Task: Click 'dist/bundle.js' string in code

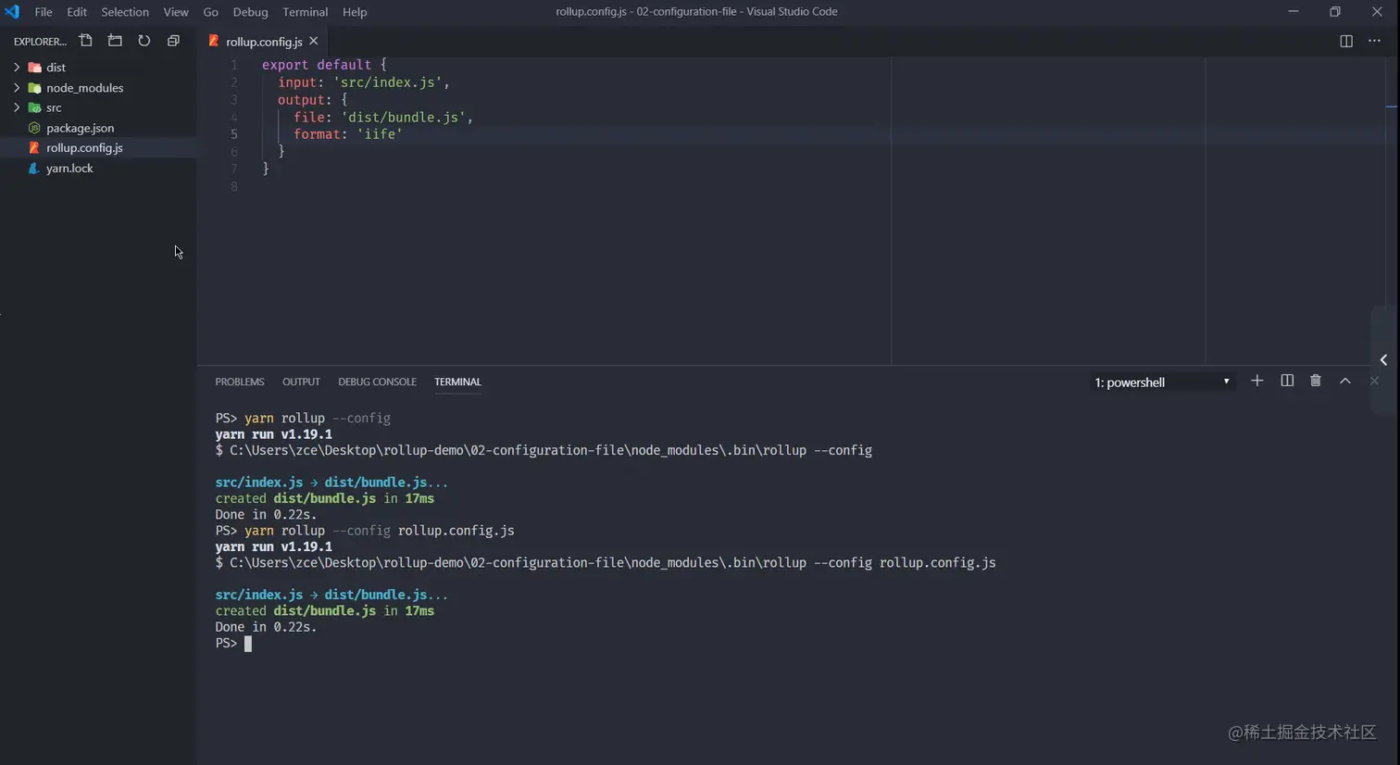Action: 403,118
